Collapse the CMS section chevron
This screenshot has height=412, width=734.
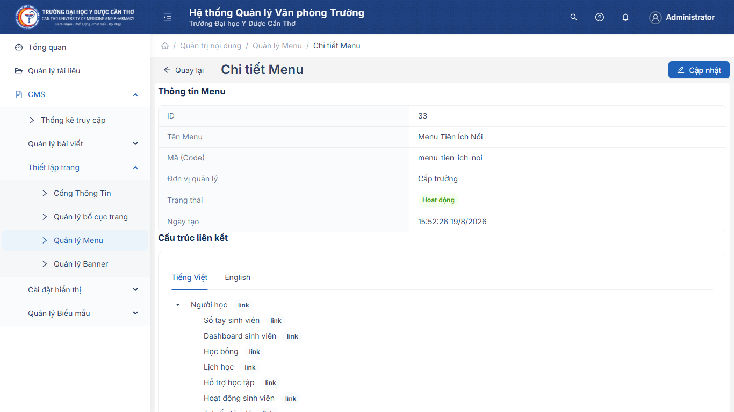tap(135, 94)
